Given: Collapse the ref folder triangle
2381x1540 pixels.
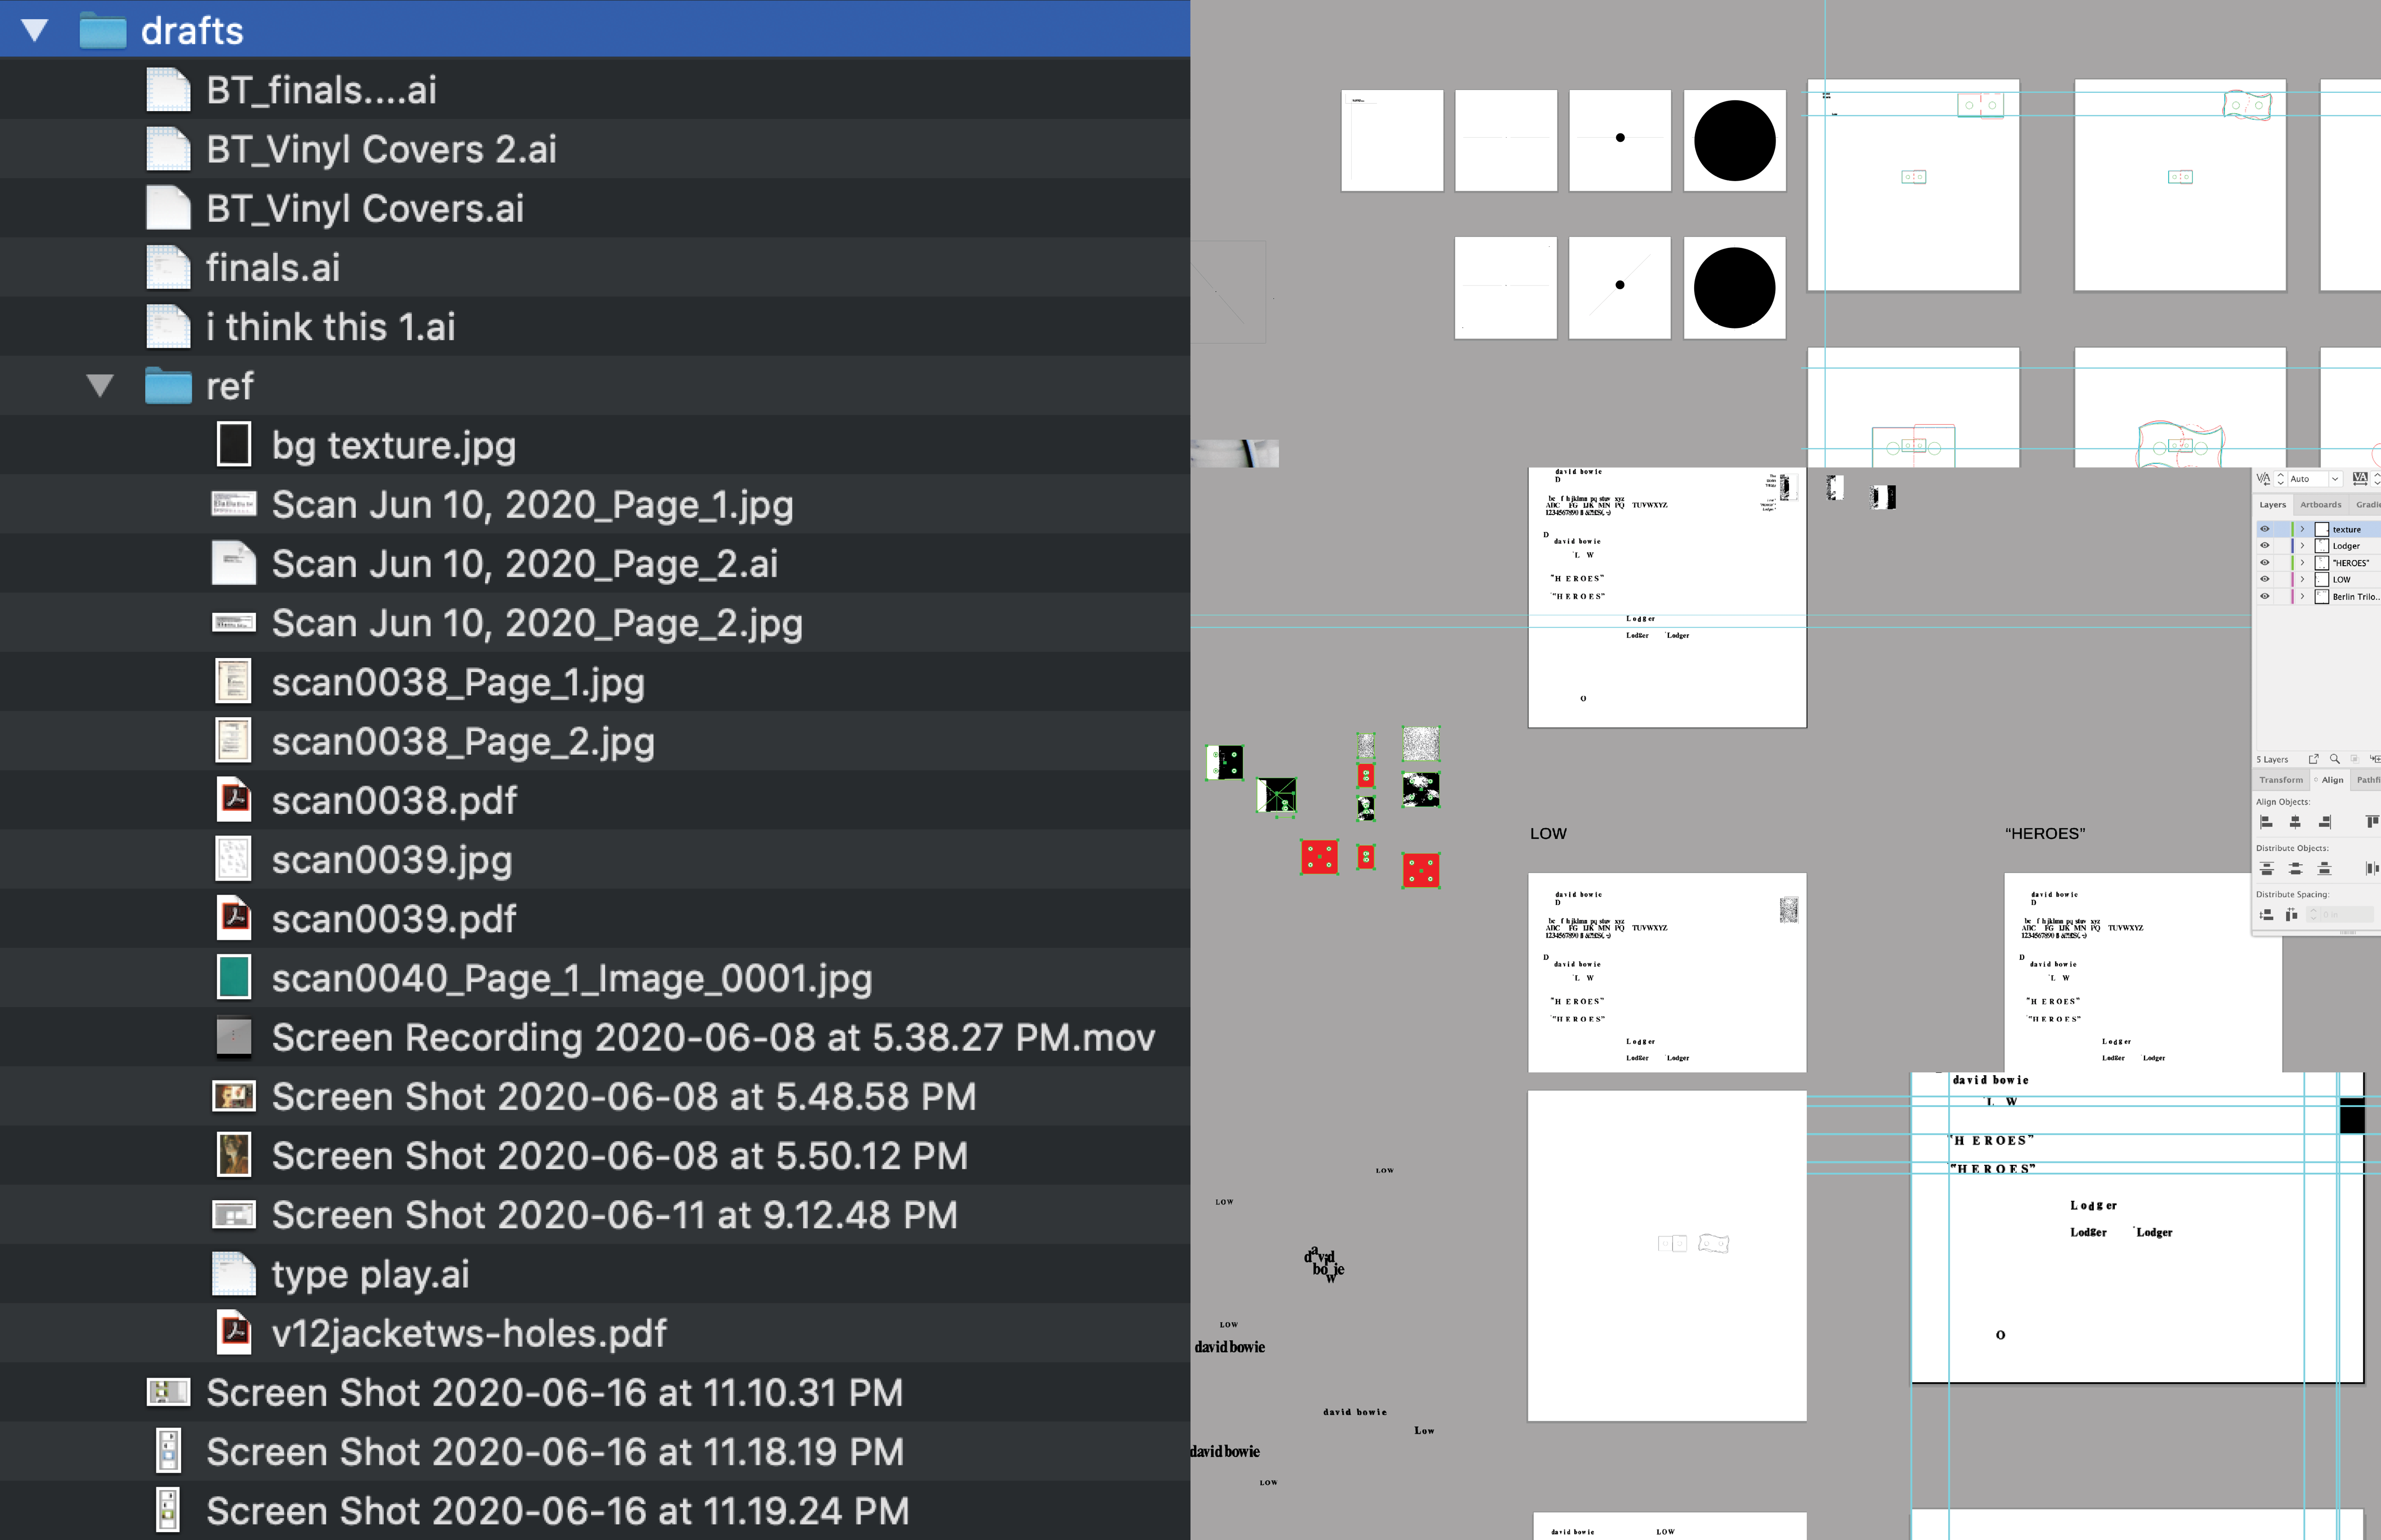Looking at the screenshot, I should 99,385.
